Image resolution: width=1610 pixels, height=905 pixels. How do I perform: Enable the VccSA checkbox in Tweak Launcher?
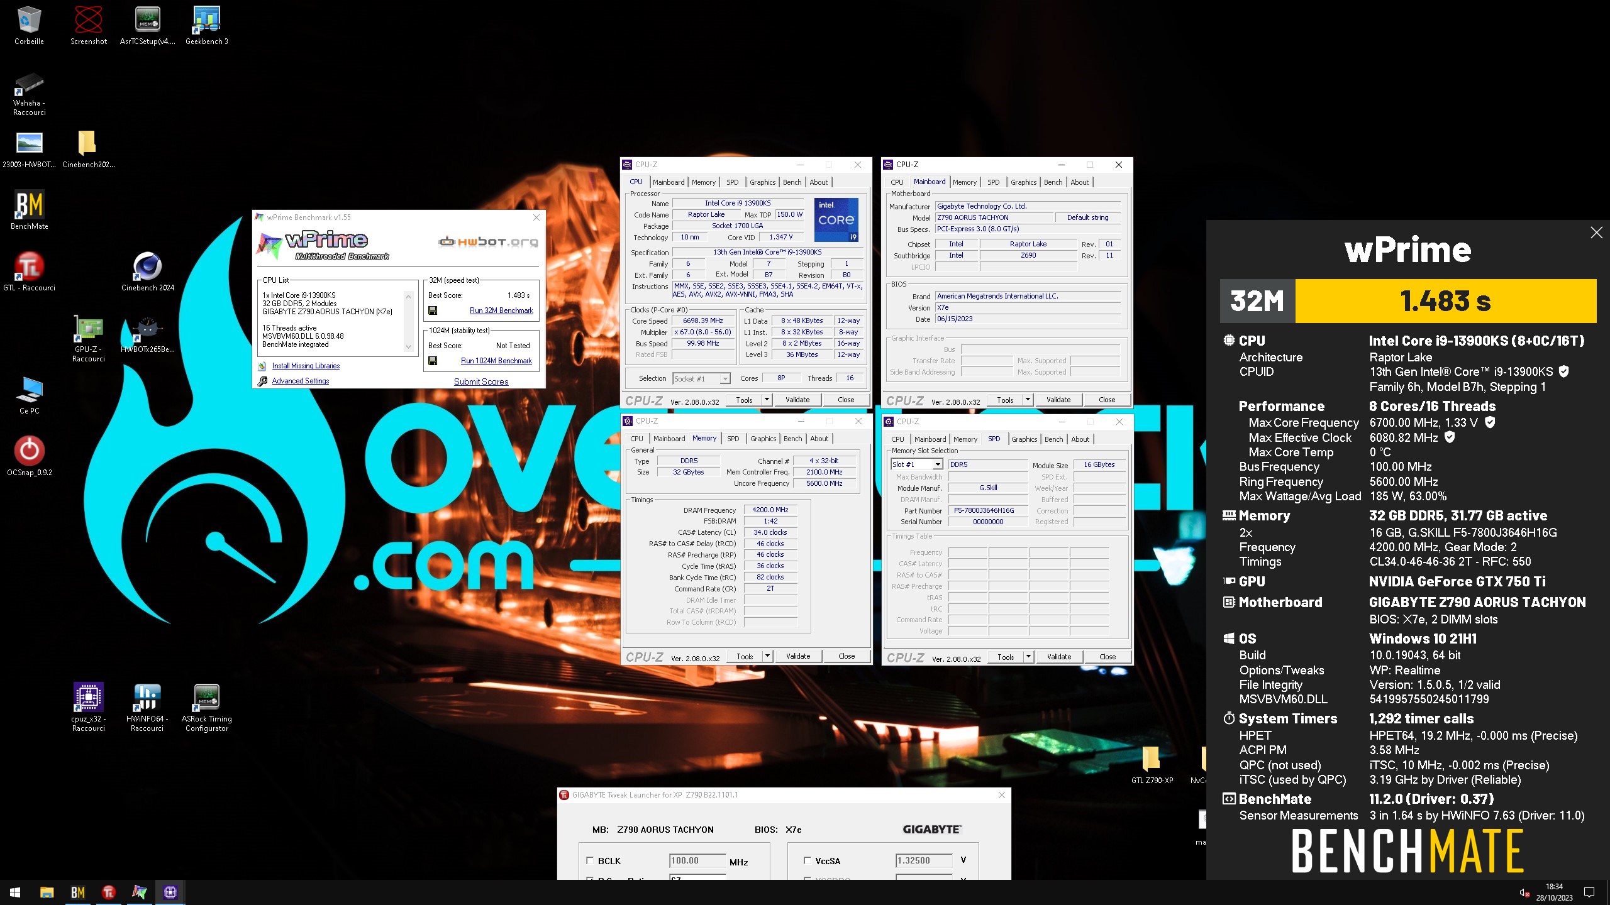808,860
